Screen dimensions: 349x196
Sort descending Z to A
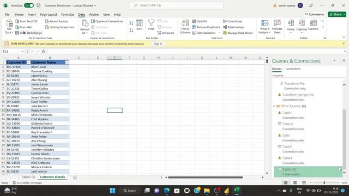131,30
